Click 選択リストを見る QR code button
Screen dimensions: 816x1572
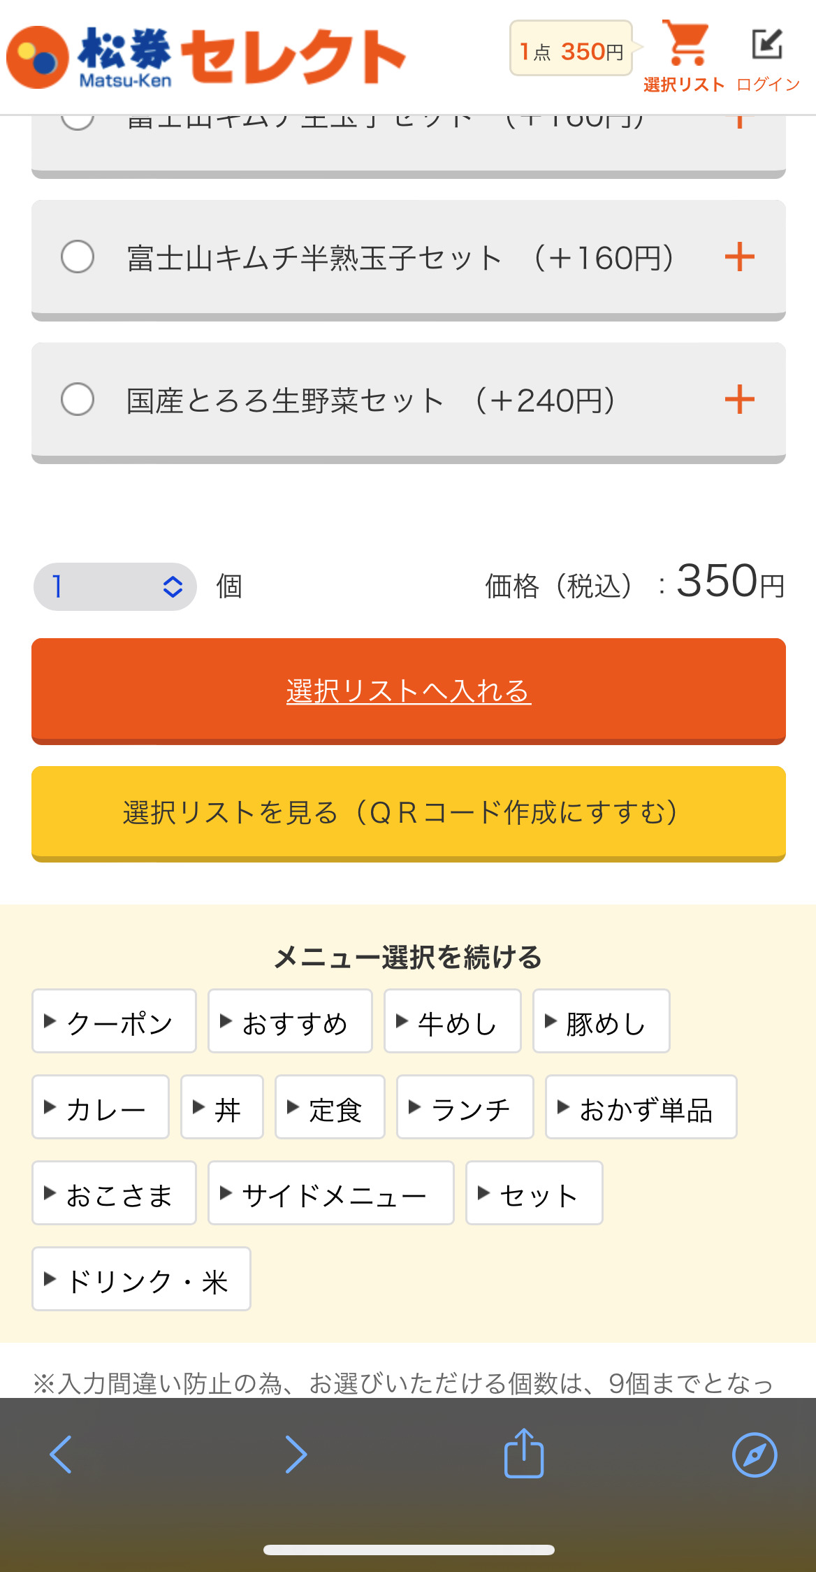(409, 814)
